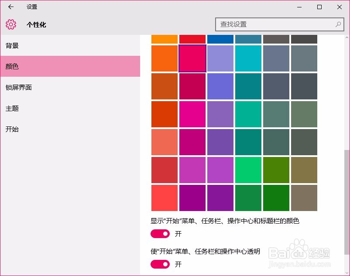Turn off the transparency toggle

click(x=160, y=264)
